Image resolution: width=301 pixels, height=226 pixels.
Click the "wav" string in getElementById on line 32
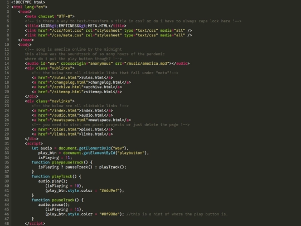click(x=118, y=148)
